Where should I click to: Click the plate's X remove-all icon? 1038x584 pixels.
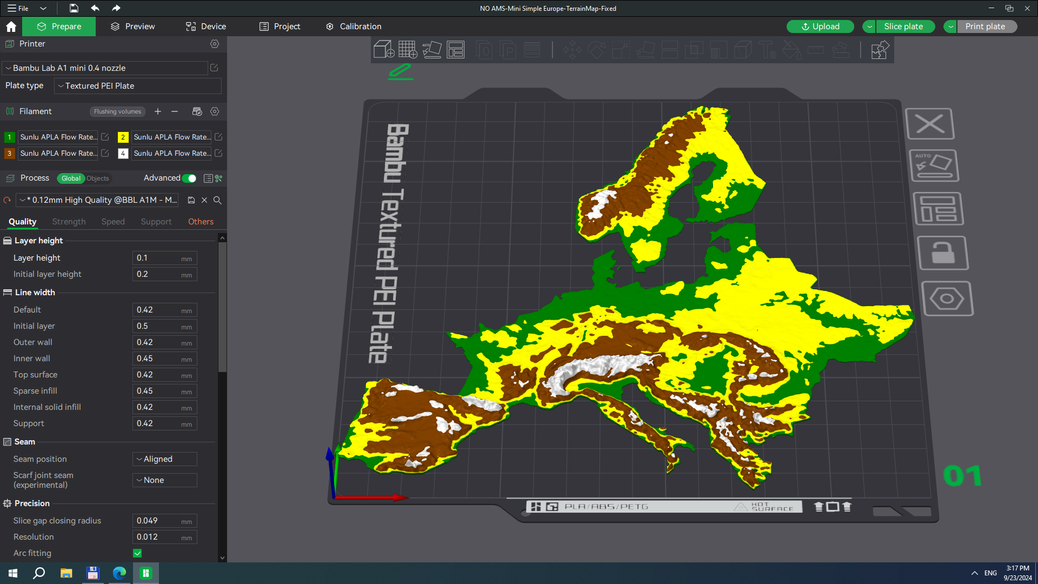point(930,124)
